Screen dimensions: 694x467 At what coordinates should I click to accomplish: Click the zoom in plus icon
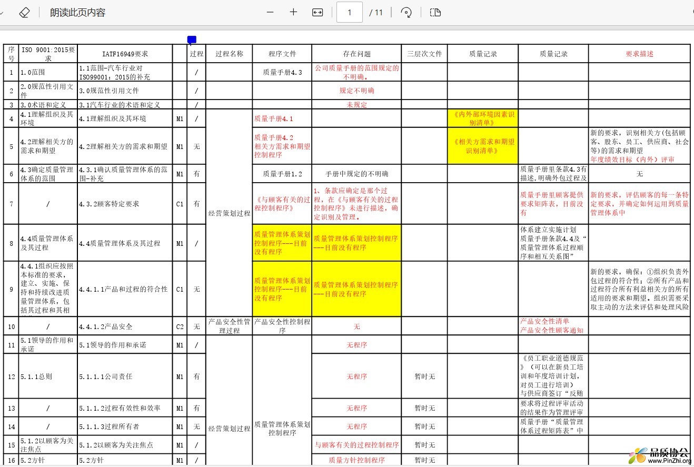tap(293, 12)
